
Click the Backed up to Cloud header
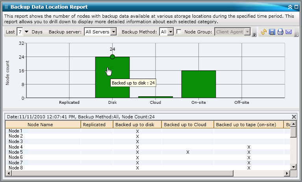point(187,125)
